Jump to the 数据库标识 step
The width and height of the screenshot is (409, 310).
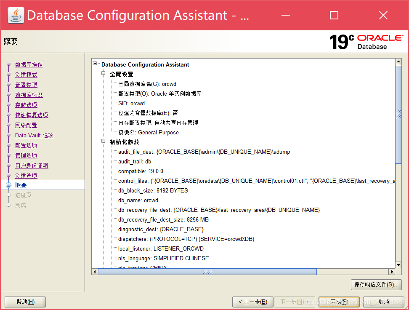[29, 95]
